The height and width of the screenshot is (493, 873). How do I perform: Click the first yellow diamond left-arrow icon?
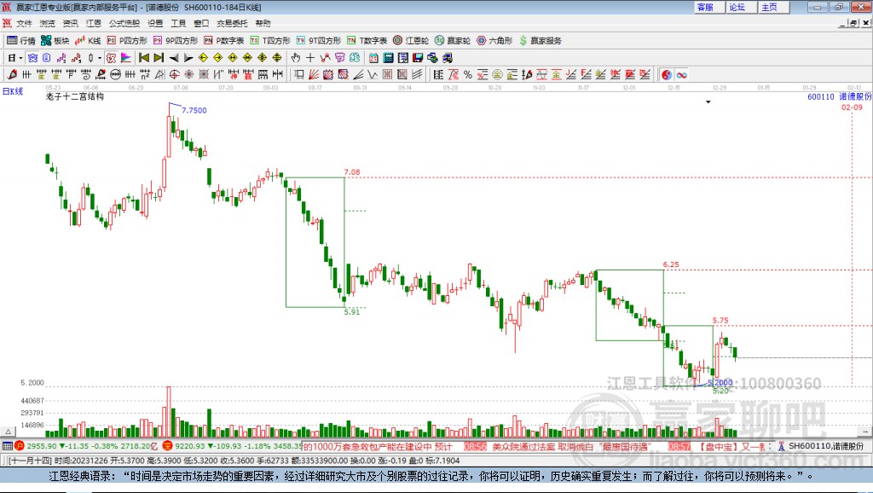coord(203,58)
